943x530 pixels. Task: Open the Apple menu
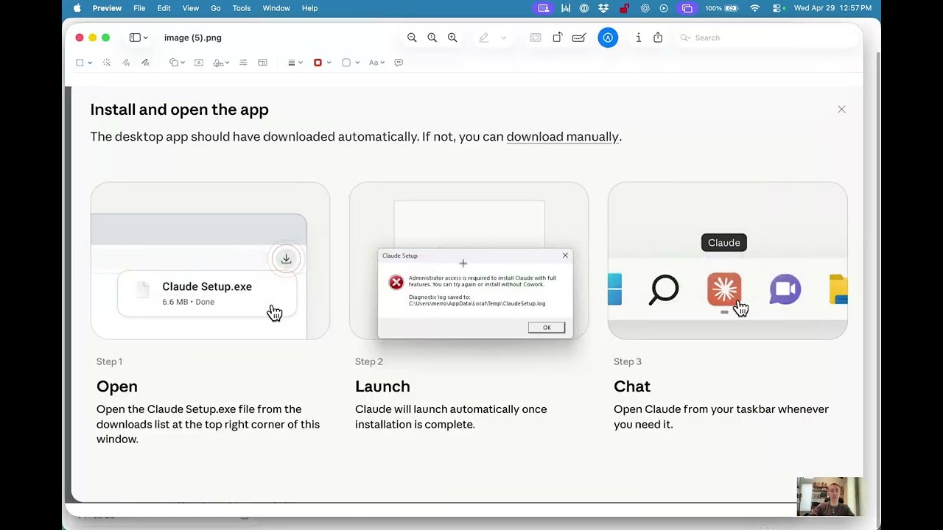77,8
